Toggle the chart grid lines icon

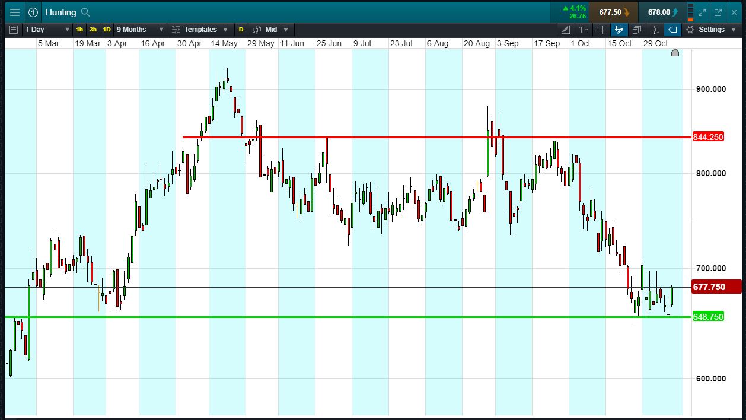(x=601, y=29)
